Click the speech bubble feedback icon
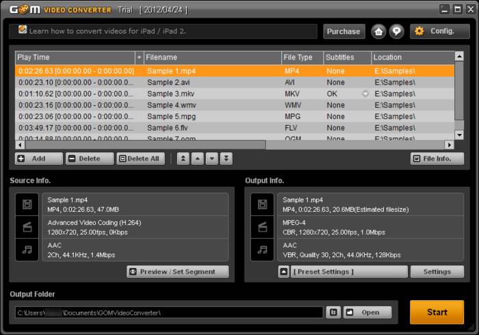 click(396, 31)
